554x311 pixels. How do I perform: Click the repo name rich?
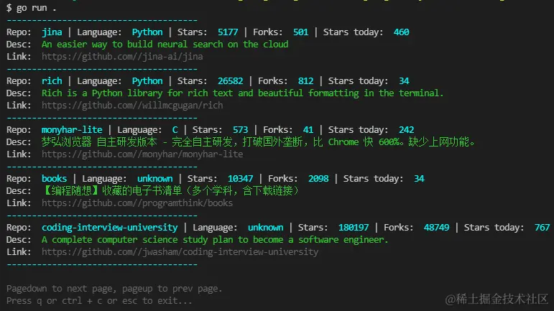tap(52, 81)
